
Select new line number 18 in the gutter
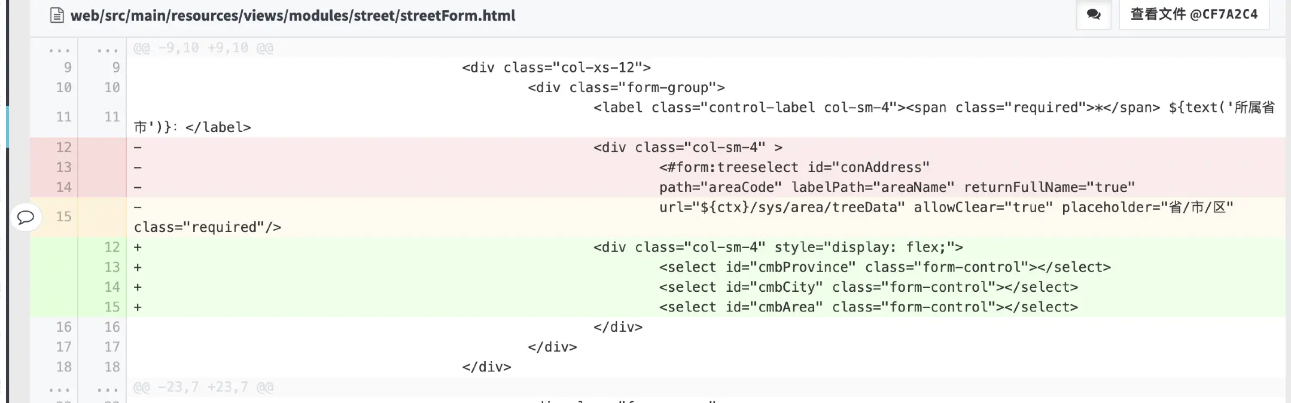[x=112, y=367]
